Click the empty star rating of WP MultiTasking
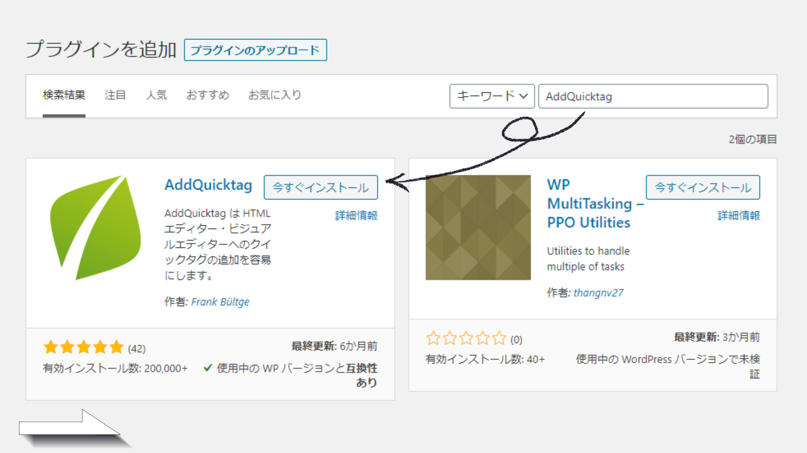 [466, 338]
